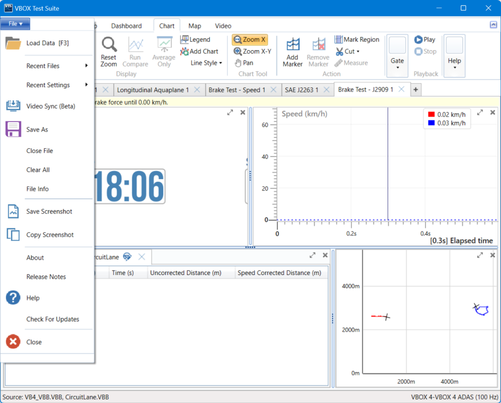Viewport: 501px width, 403px height.
Task: Click the red 0.02 km/h legend swatch
Action: tap(431, 114)
